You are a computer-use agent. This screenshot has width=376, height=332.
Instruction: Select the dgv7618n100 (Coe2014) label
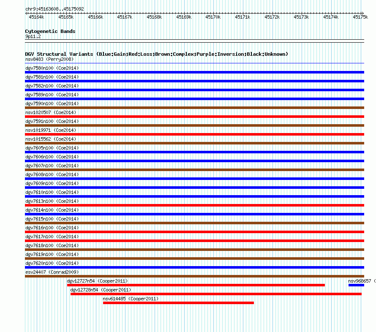coord(52,245)
